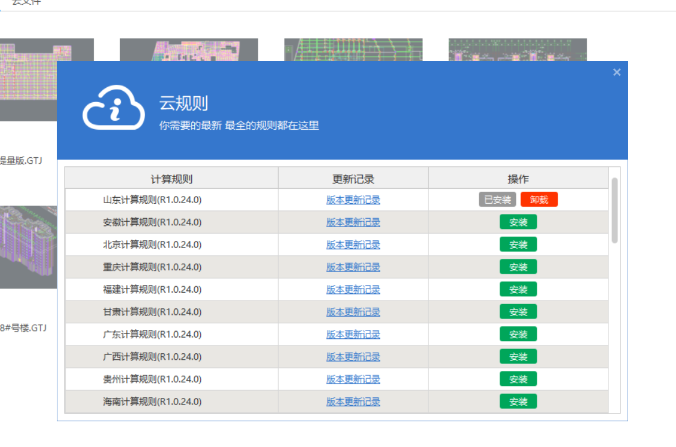This screenshot has width=676, height=447.
Task: Open 版本更新记录 for 重庆计算规则
Action: click(x=353, y=267)
